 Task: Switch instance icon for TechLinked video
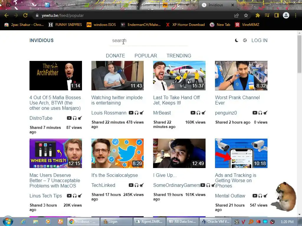point(142,185)
